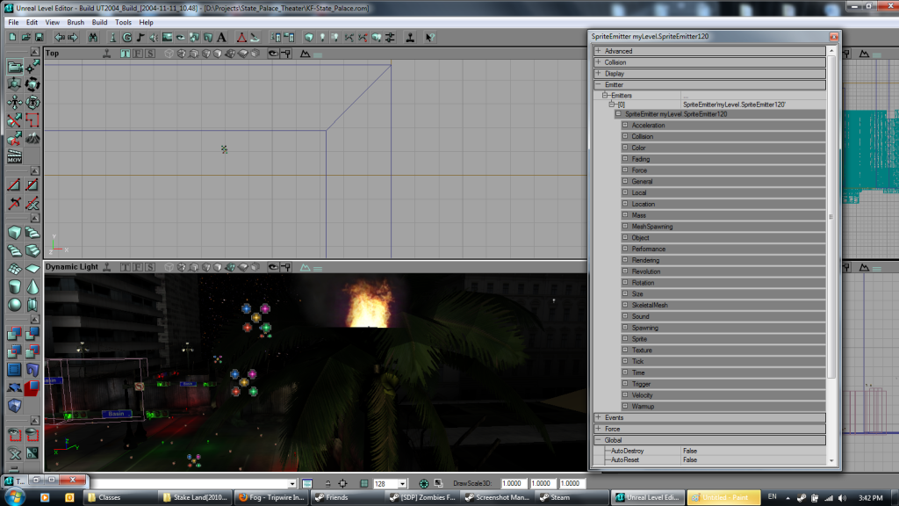
Task: Click the first DrawScale3D input field
Action: coord(513,484)
